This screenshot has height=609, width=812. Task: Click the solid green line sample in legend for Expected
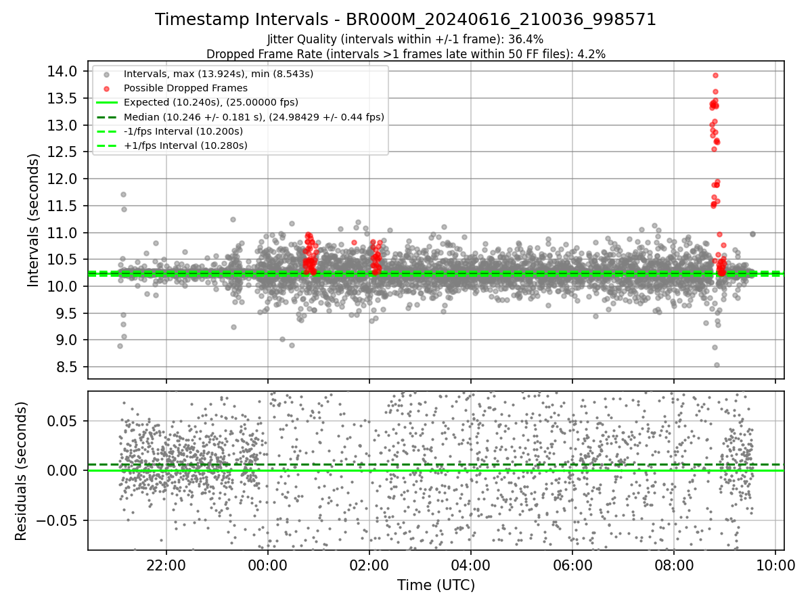tap(107, 103)
